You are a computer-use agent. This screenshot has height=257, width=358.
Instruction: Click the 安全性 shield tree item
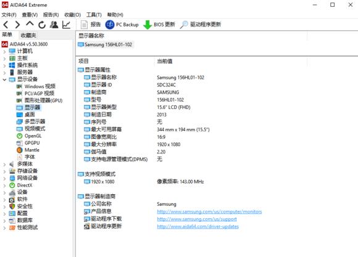click(x=21, y=206)
